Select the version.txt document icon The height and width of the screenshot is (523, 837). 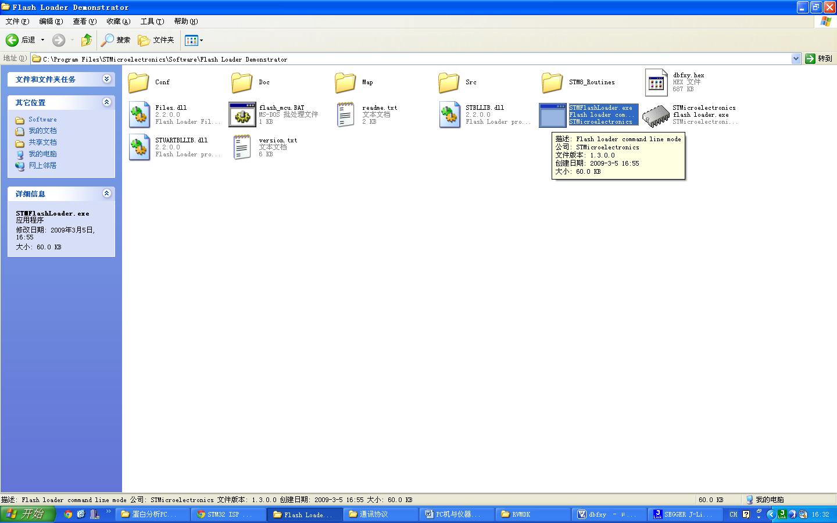pos(242,147)
